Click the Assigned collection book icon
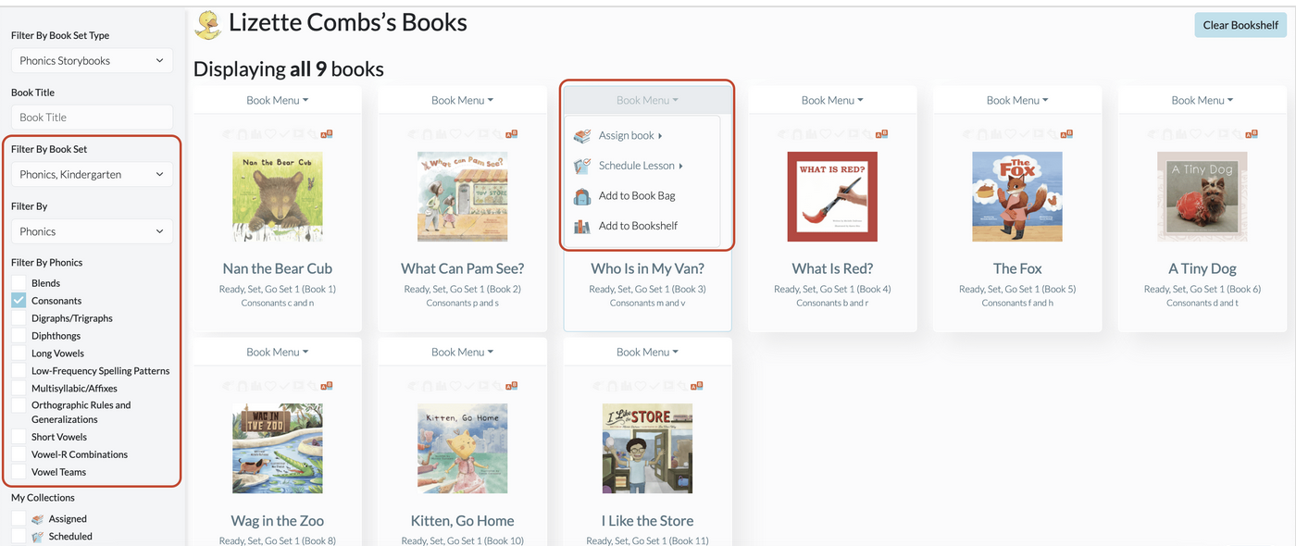 click(38, 519)
